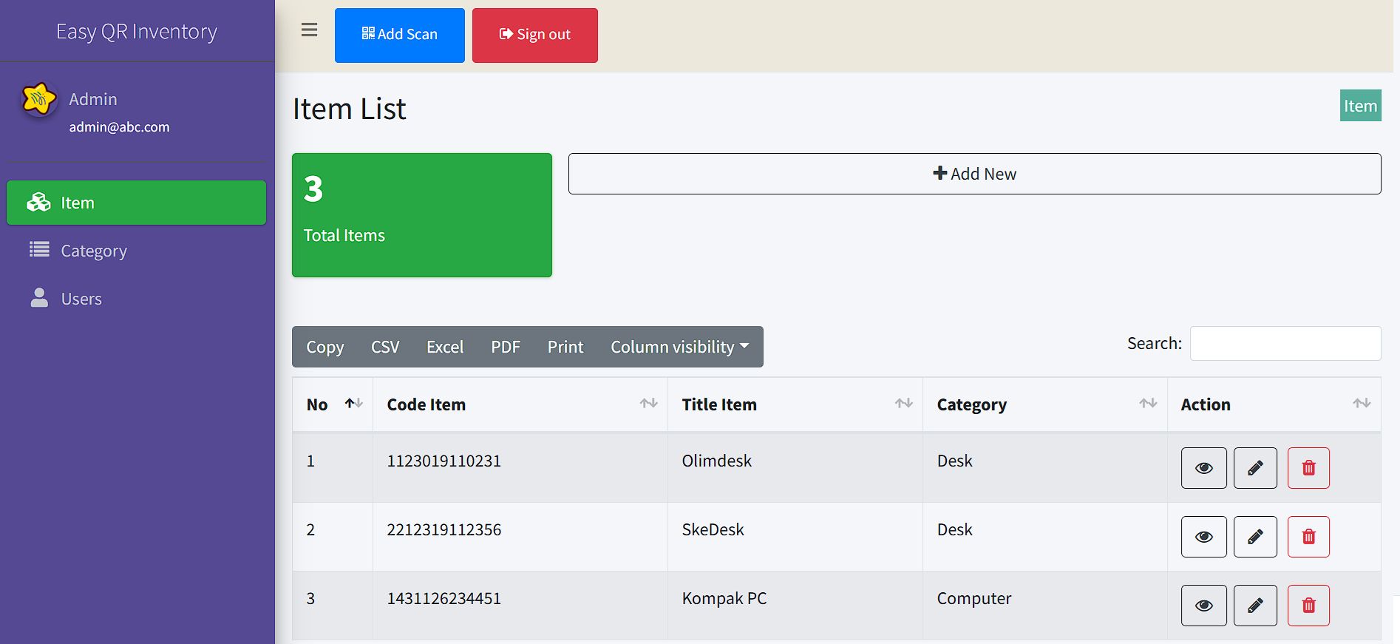The width and height of the screenshot is (1400, 644).
Task: Click the edit pencil for Kompak PC
Action: point(1254,606)
